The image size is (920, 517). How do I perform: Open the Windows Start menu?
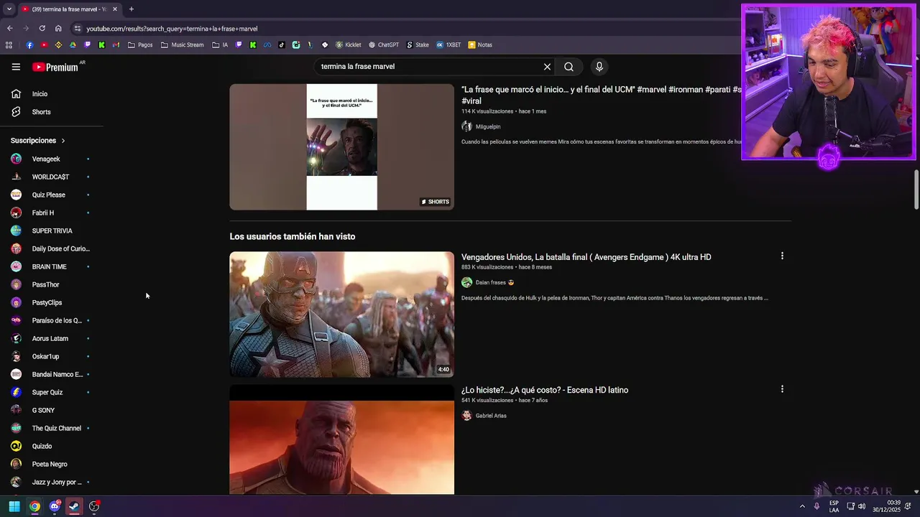point(14,506)
